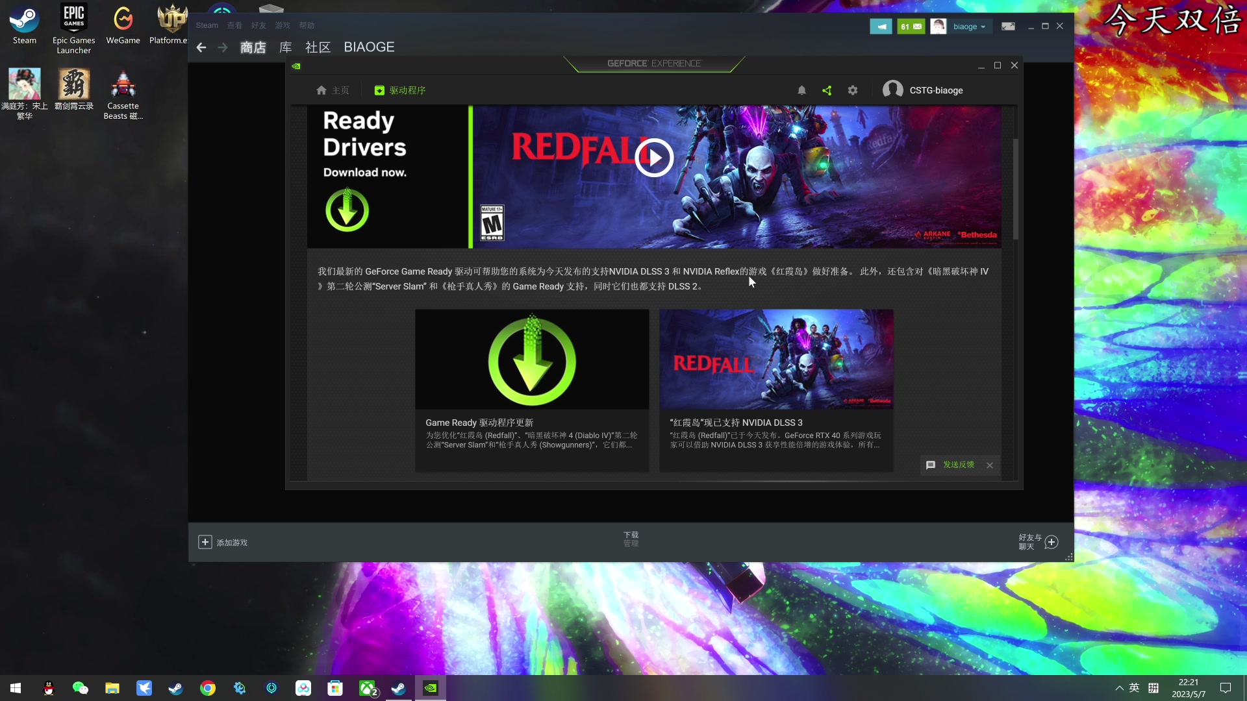Open the Windows notification center
This screenshot has height=701, width=1247.
click(x=1226, y=688)
